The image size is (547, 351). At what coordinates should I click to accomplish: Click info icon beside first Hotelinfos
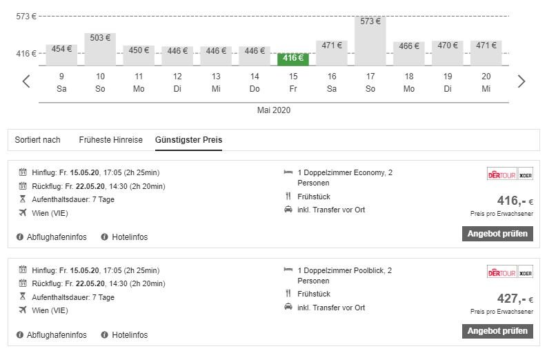105,237
